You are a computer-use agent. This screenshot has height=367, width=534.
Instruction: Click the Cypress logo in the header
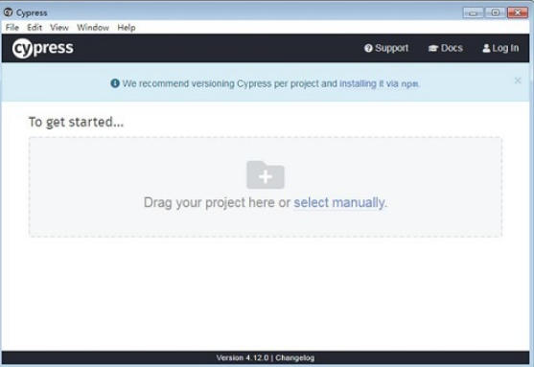pos(43,48)
